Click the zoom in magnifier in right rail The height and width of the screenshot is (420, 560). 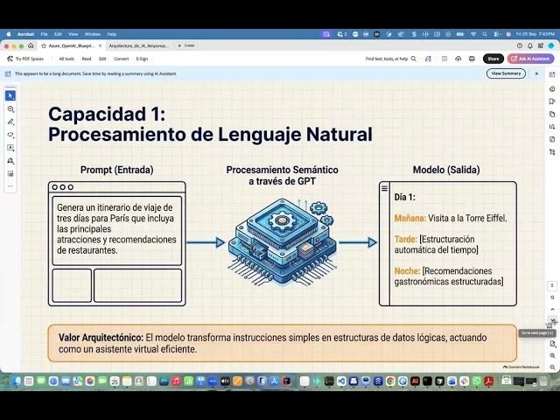(x=552, y=356)
